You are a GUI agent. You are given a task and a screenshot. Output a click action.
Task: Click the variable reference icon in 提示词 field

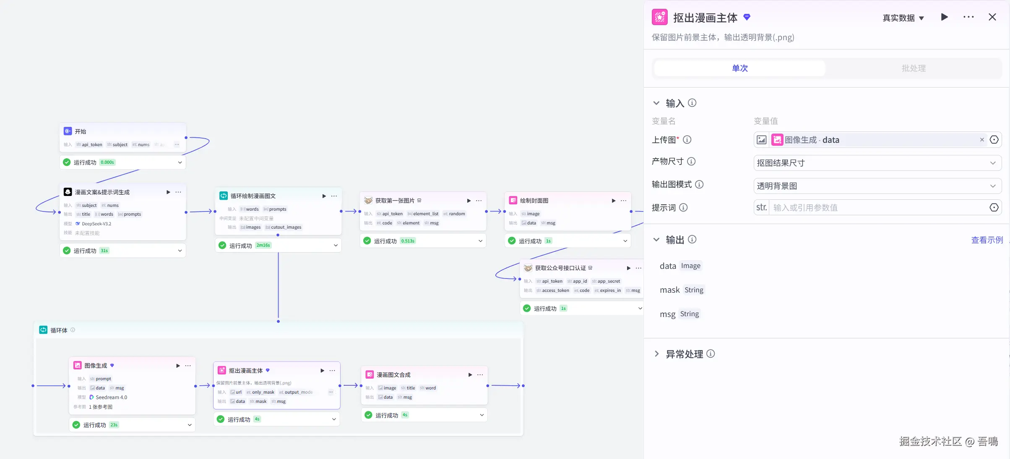pos(994,208)
